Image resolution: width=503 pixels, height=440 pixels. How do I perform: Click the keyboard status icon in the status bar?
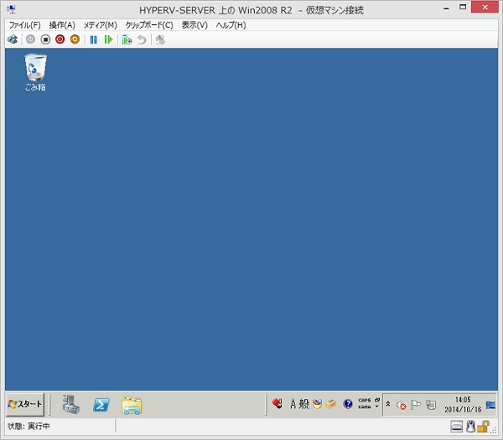click(x=457, y=427)
